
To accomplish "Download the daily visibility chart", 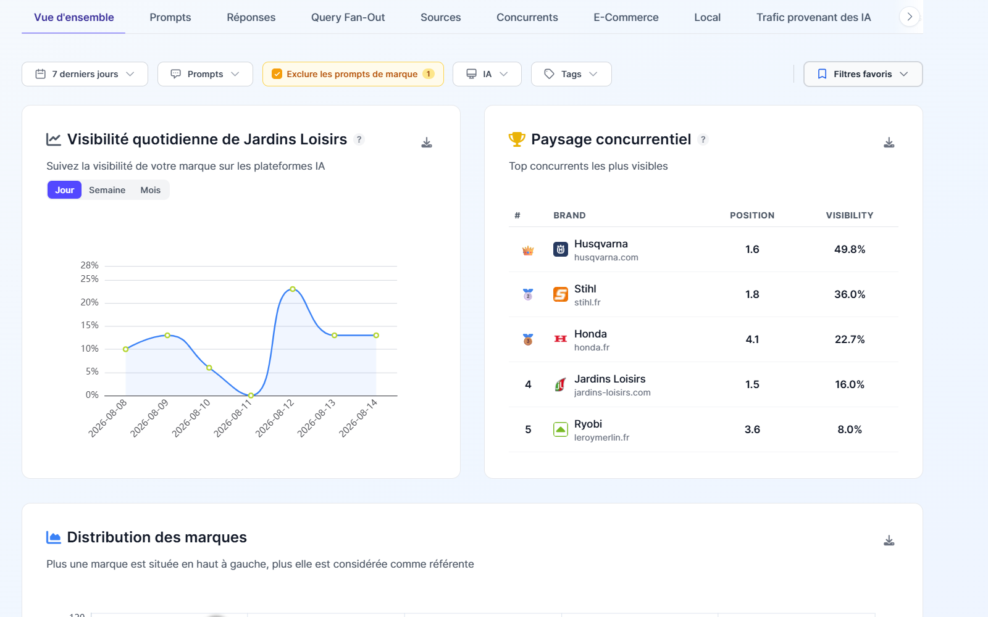I will pyautogui.click(x=427, y=143).
